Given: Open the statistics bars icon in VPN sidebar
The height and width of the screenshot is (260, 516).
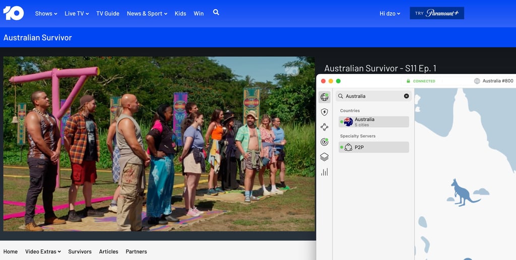Looking at the screenshot, I should click(x=325, y=172).
